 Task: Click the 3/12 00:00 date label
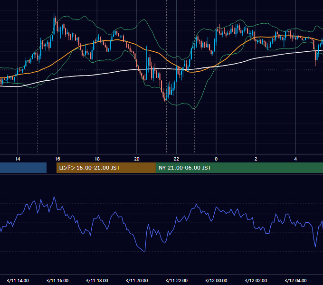pos(216,280)
